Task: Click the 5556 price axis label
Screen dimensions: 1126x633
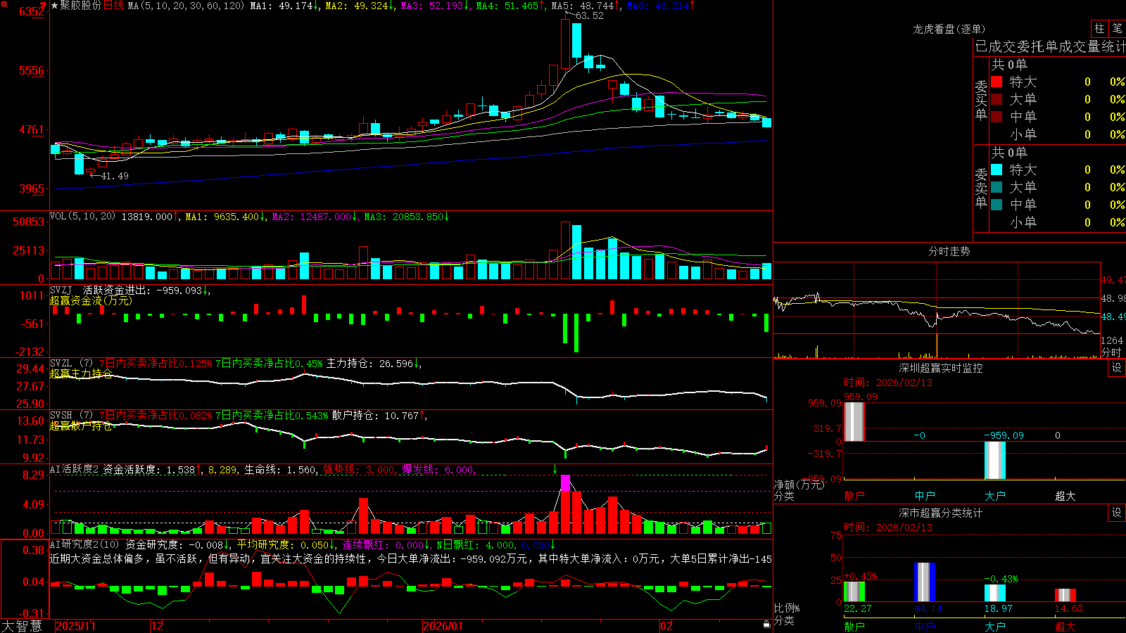Action: [32, 70]
